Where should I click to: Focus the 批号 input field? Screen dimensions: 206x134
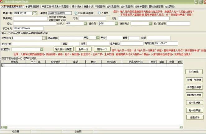(x=98, y=43)
